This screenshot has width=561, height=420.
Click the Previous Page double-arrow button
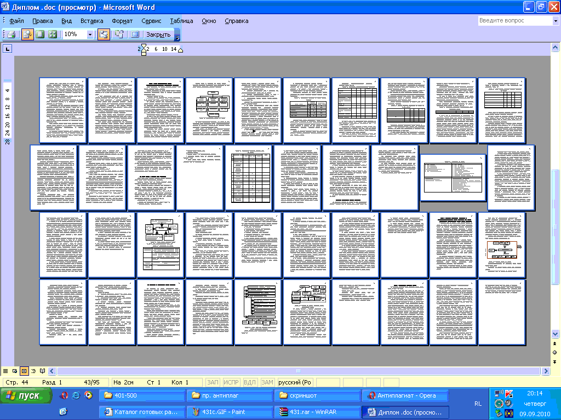[x=555, y=343]
